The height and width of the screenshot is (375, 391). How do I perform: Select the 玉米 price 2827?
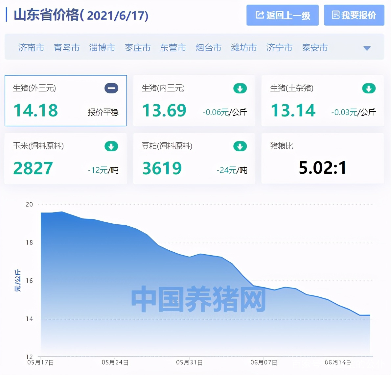tap(33, 168)
